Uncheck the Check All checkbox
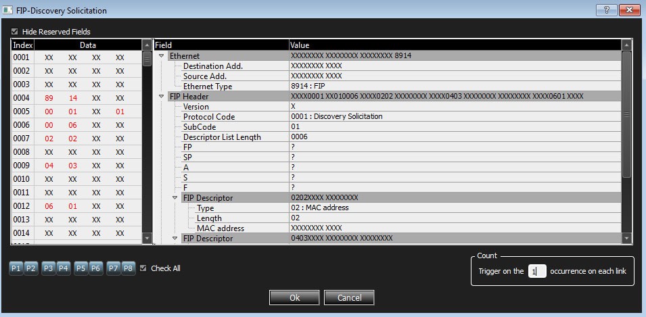 pyautogui.click(x=143, y=268)
